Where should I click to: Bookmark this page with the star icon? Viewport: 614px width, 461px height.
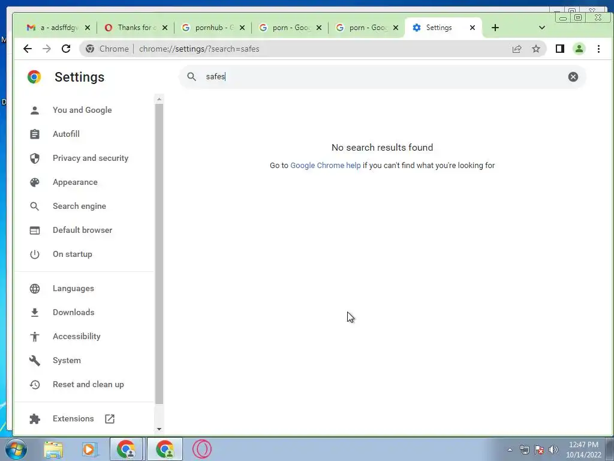535,49
